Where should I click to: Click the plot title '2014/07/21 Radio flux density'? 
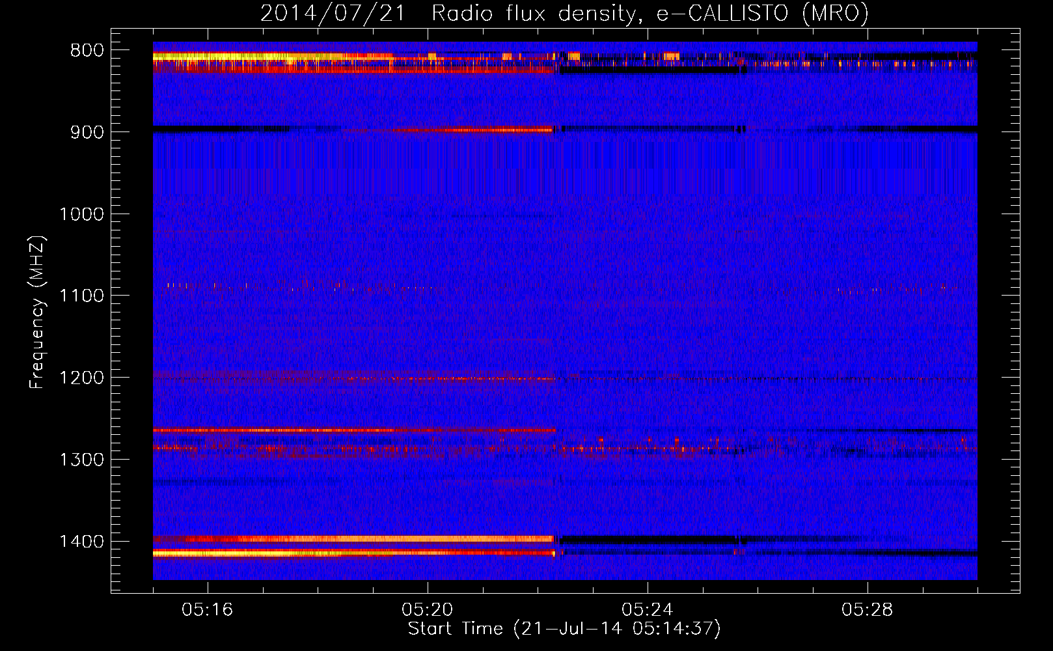click(x=564, y=14)
